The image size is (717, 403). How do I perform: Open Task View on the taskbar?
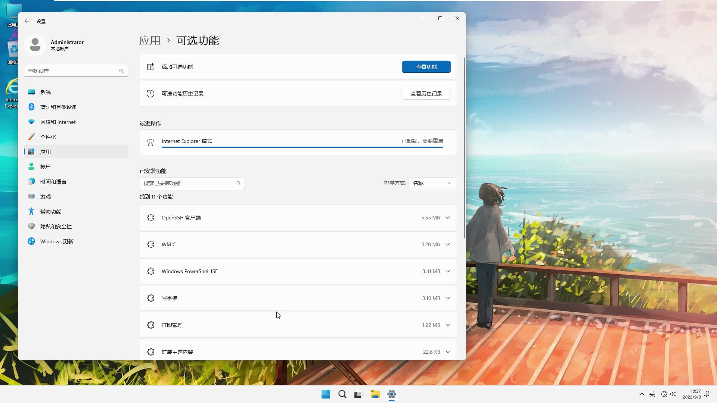click(x=358, y=394)
